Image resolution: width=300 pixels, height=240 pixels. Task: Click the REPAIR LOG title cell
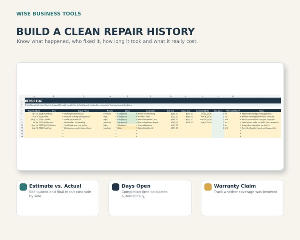153,101
